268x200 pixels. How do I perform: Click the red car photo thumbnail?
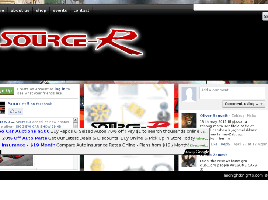(x=17, y=160)
